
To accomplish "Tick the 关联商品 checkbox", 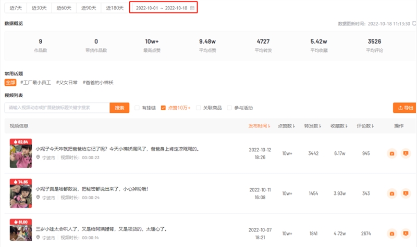I will pyautogui.click(x=198, y=108).
